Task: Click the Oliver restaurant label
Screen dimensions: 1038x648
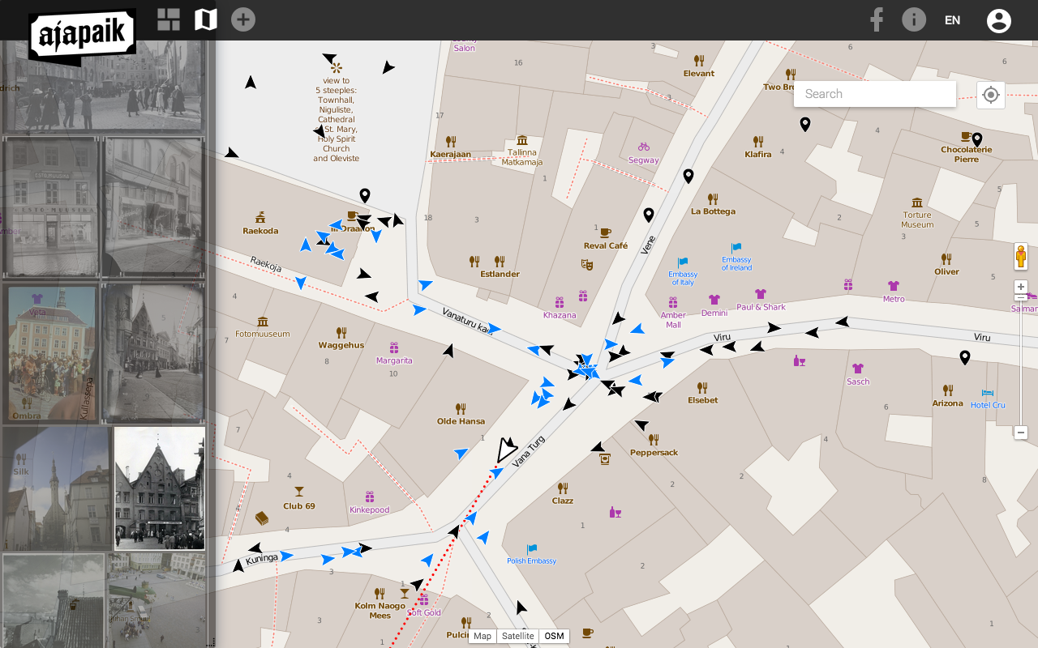Action: click(x=946, y=272)
